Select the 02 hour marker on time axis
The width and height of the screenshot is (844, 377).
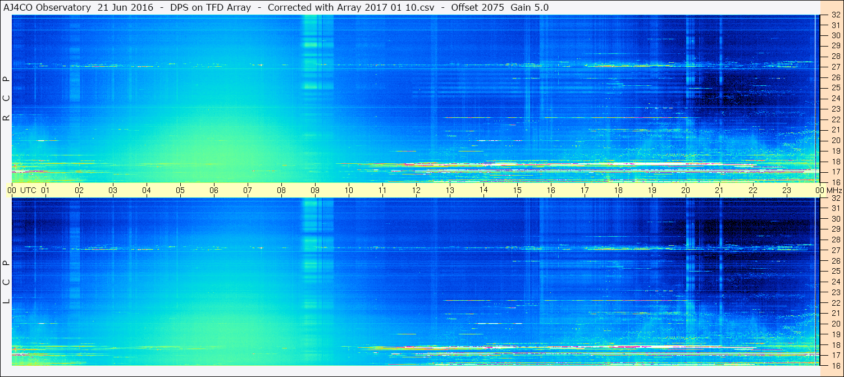click(x=79, y=190)
